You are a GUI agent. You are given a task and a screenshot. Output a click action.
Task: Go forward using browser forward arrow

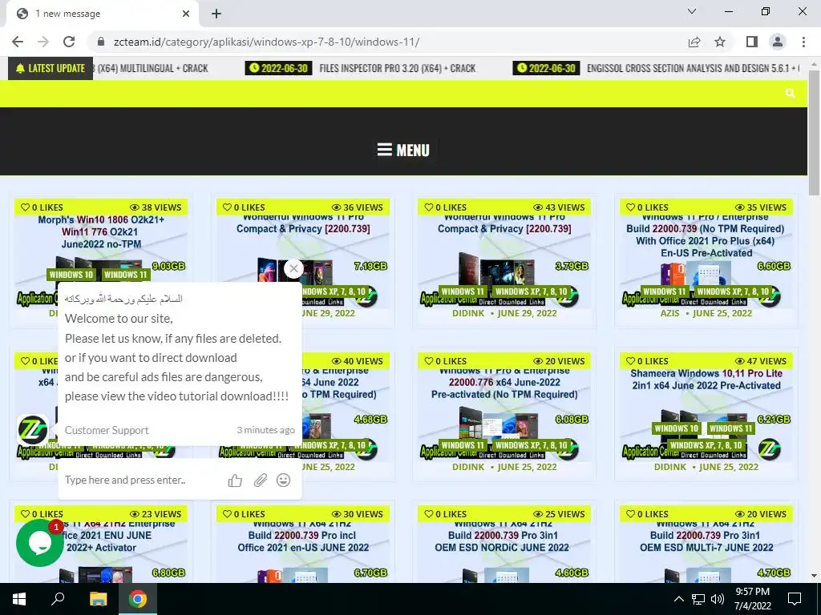coord(43,42)
